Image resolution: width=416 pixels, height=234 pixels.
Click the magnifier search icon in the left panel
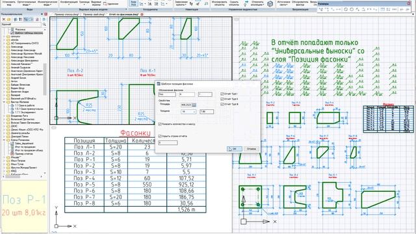[44, 25]
